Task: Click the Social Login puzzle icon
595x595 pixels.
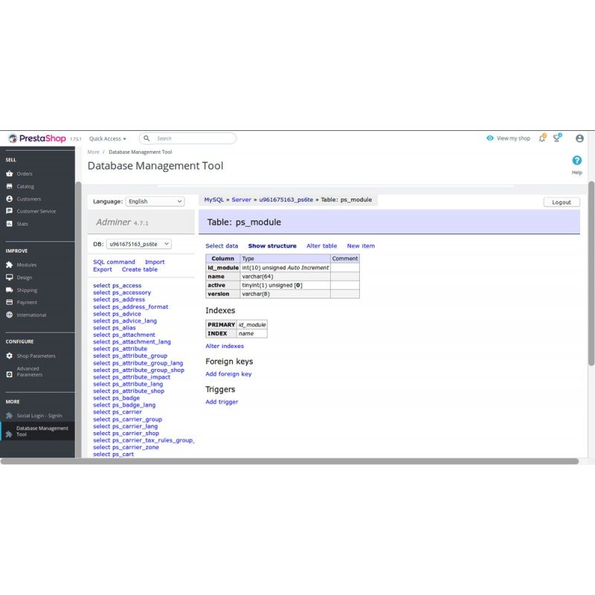Action: pyautogui.click(x=10, y=416)
